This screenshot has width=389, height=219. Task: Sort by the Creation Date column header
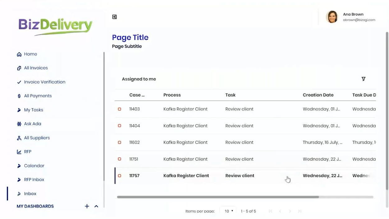(x=318, y=95)
